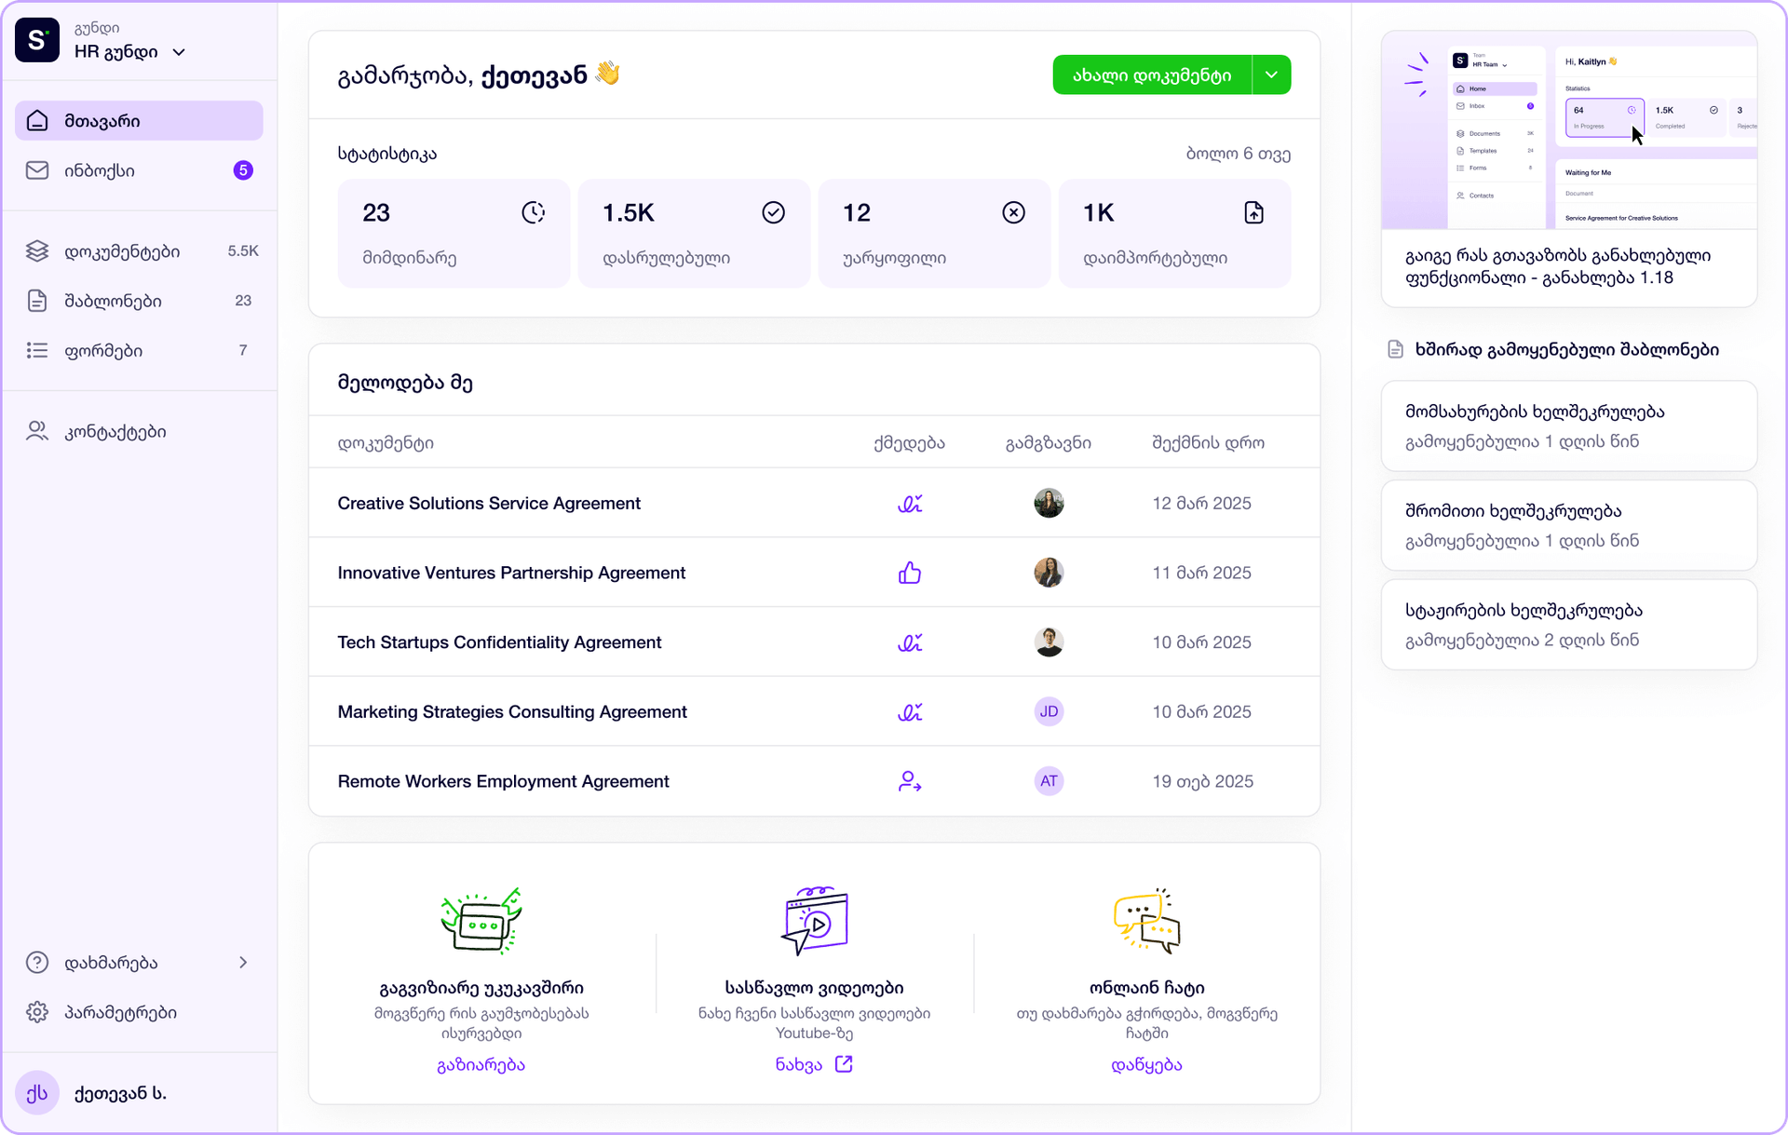The image size is (1788, 1135).
Task: Click the rejected X circle icon
Action: [x=1014, y=213]
